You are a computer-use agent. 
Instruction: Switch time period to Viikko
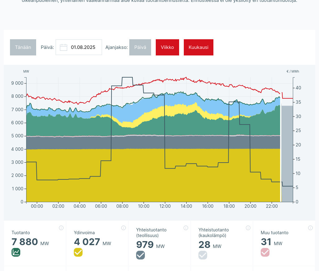167,47
